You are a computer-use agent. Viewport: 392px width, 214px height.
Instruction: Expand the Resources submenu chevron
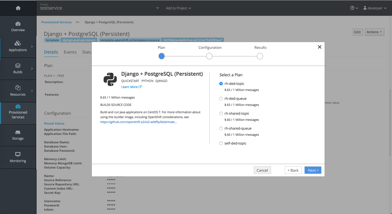coord(32,91)
